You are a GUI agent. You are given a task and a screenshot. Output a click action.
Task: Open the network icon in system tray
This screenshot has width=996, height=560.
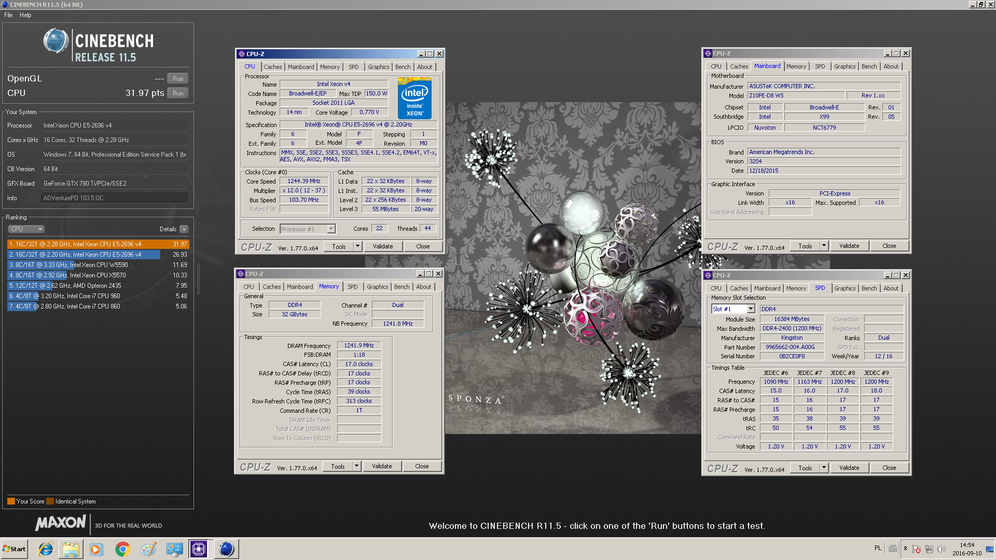point(929,549)
